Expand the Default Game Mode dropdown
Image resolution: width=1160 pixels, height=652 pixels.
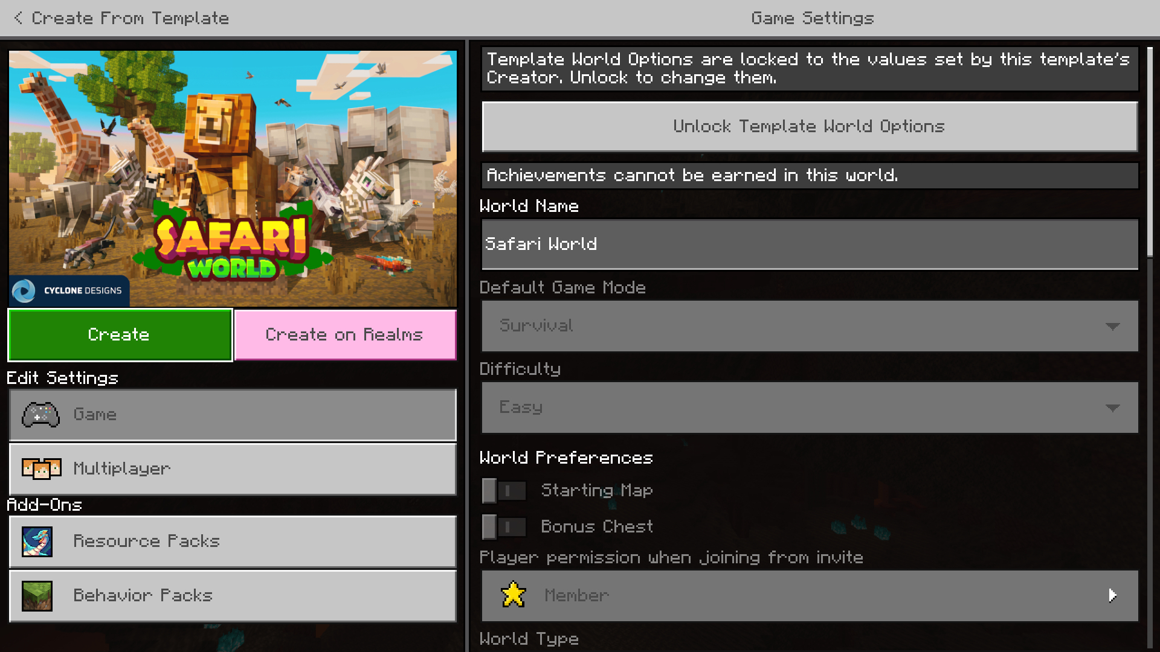(x=808, y=325)
